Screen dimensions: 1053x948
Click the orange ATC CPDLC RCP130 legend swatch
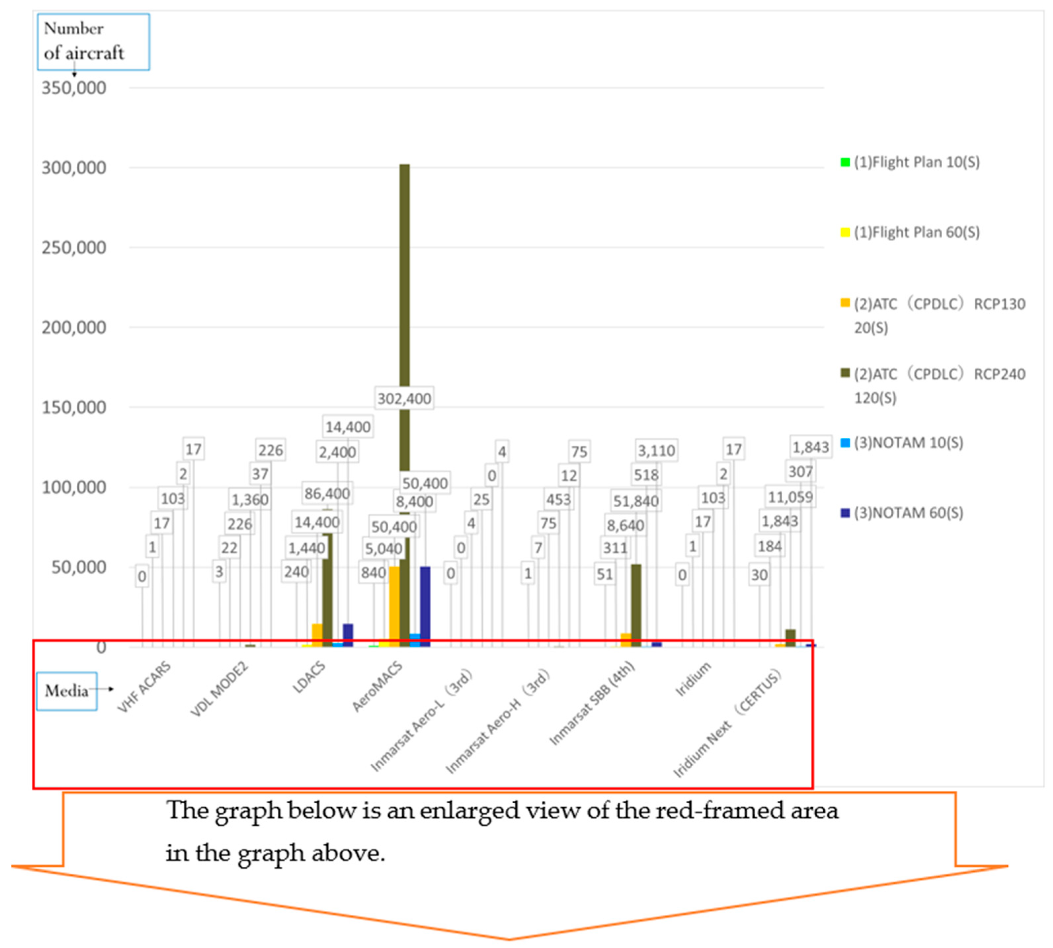point(845,303)
